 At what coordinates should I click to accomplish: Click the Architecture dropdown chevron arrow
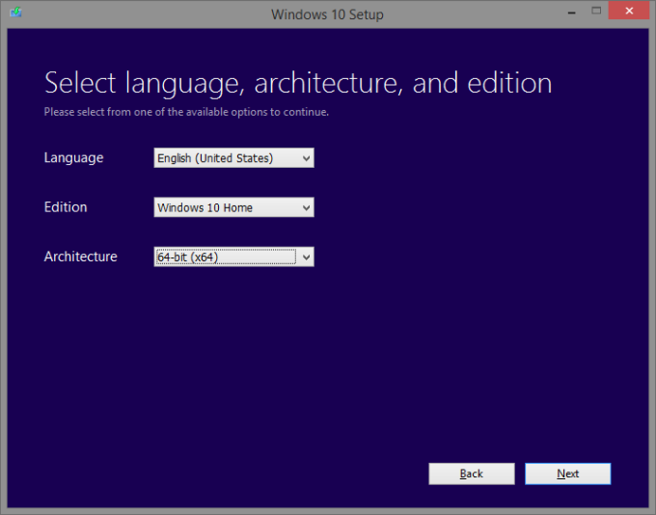pos(306,257)
